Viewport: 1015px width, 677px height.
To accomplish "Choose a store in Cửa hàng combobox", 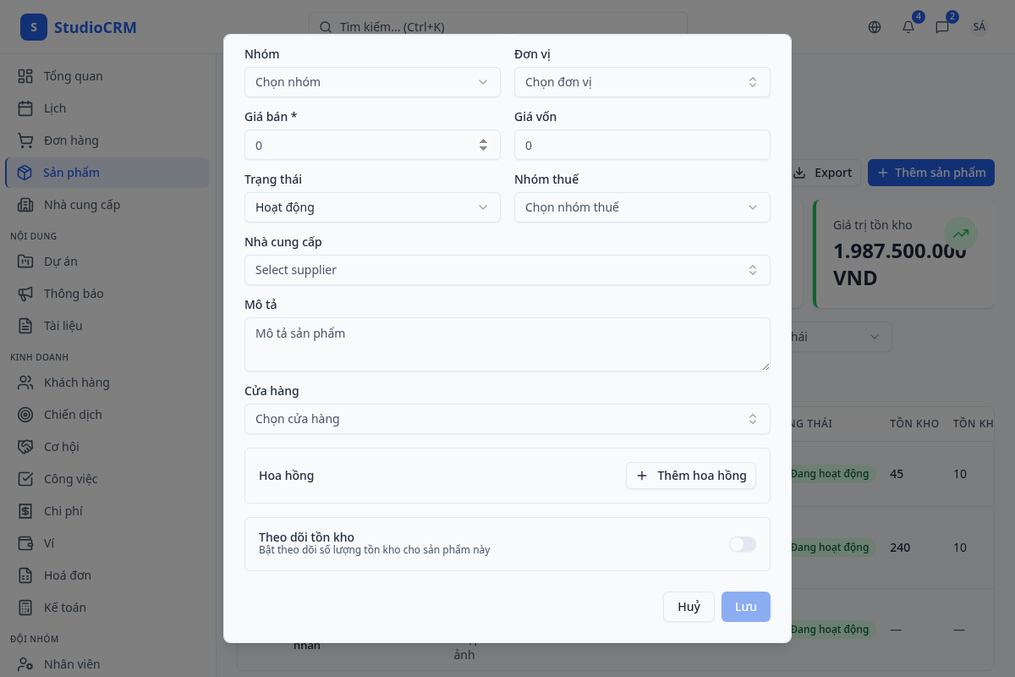I will (x=507, y=419).
